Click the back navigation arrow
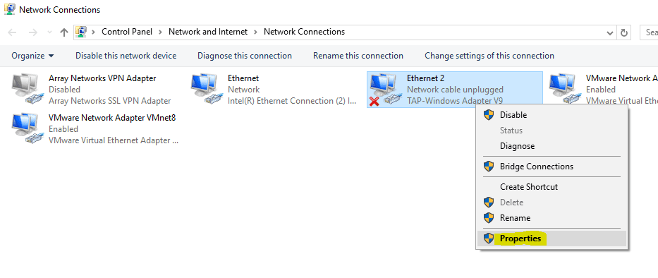Viewport: 658px width, 278px height. click(12, 32)
